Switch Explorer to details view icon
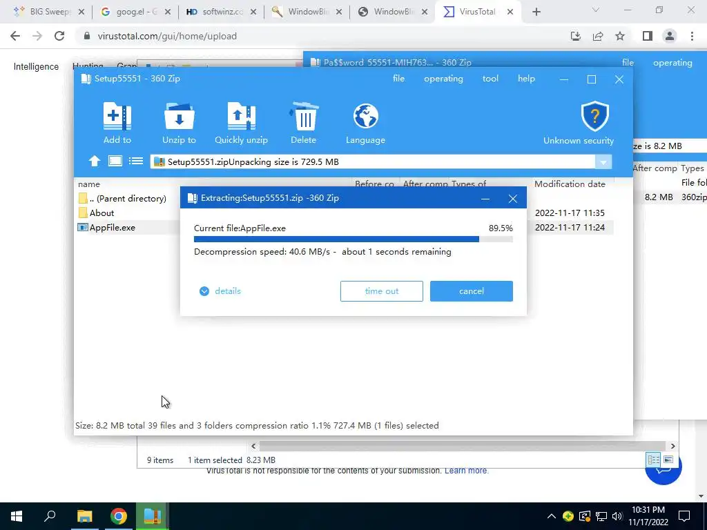Screen dimensions: 707x530 [653, 460]
